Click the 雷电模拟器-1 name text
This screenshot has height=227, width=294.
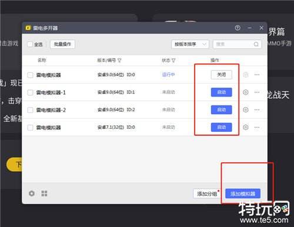click(51, 92)
